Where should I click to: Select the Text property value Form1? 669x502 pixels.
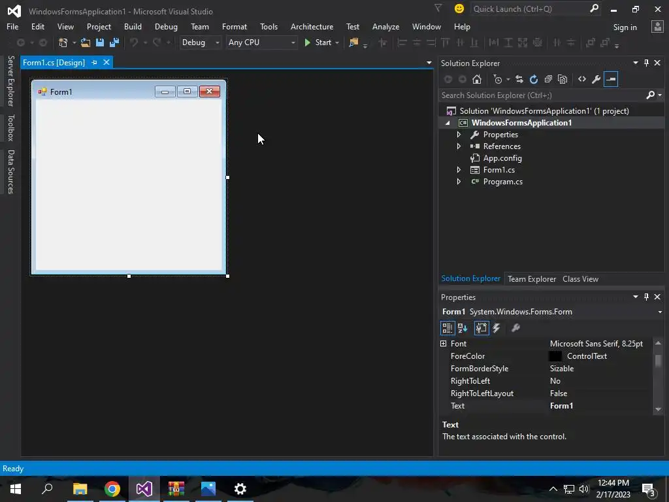coord(561,405)
